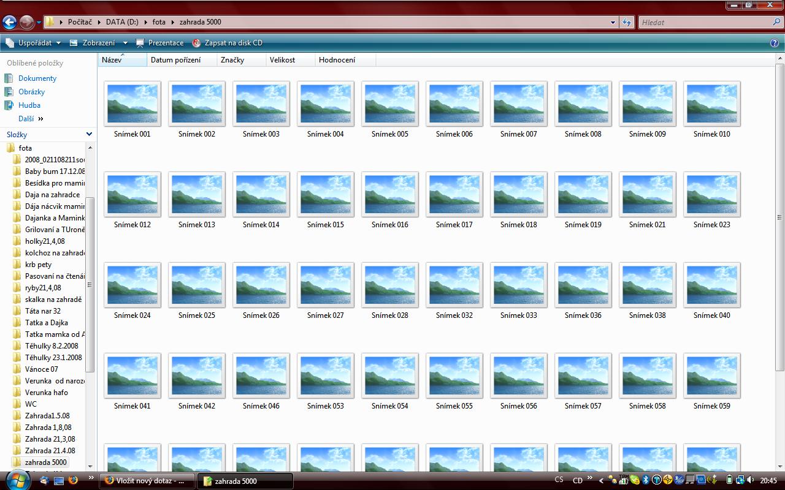
Task: Click the refresh icon beside address bar
Action: (x=626, y=22)
